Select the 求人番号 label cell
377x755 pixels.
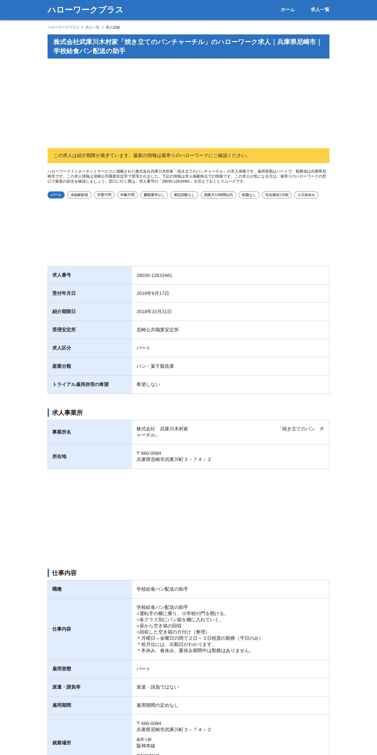pos(90,275)
